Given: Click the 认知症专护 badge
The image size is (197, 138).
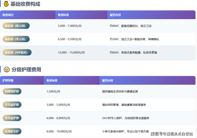Looking at the screenshot, I should pos(12,131).
